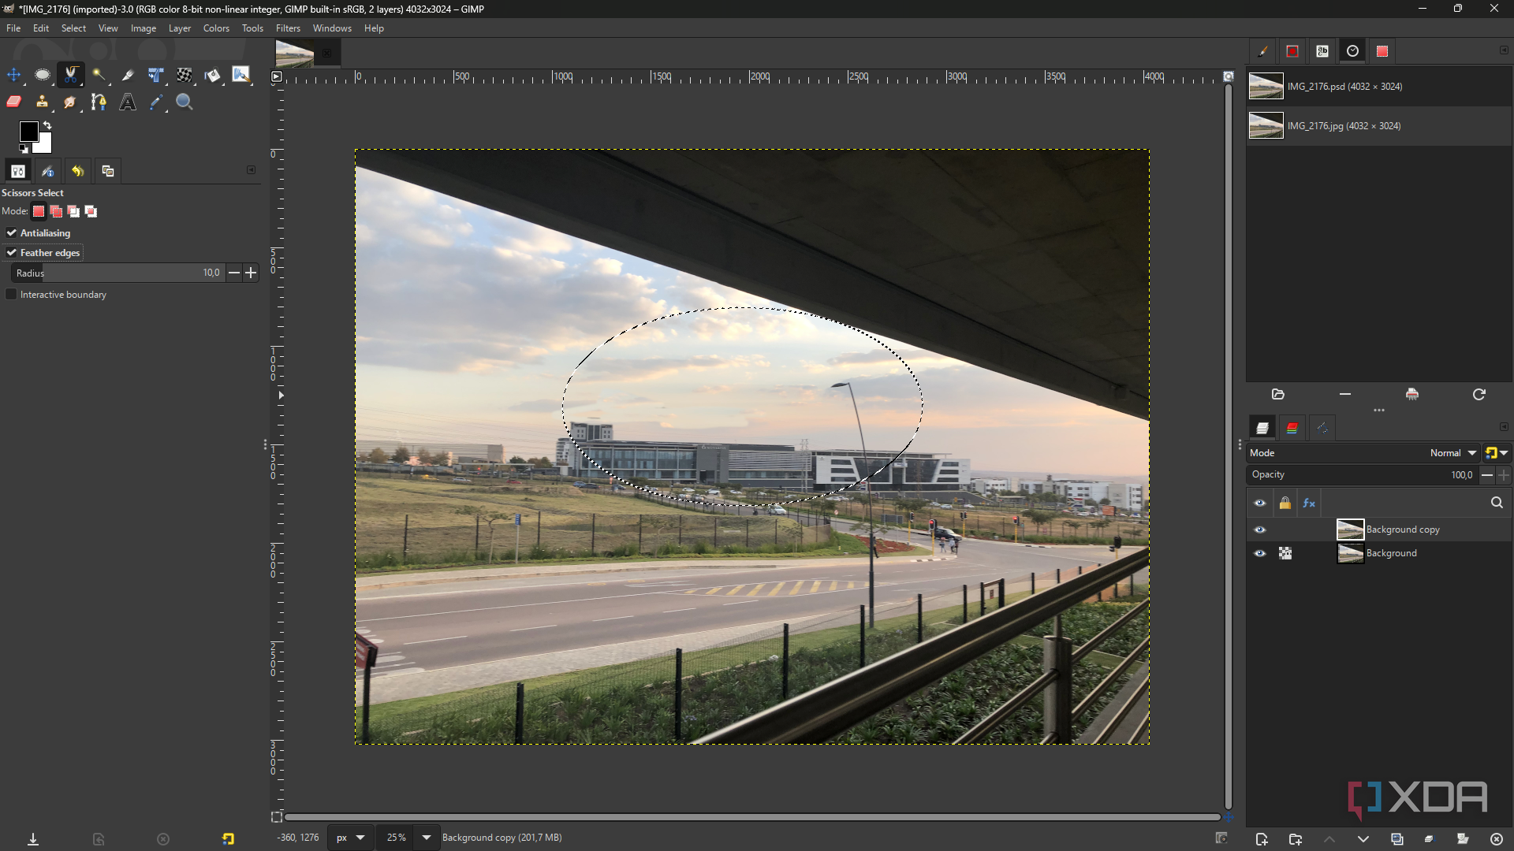Select the Unified Transform tool
1514x851 pixels.
[x=156, y=75]
